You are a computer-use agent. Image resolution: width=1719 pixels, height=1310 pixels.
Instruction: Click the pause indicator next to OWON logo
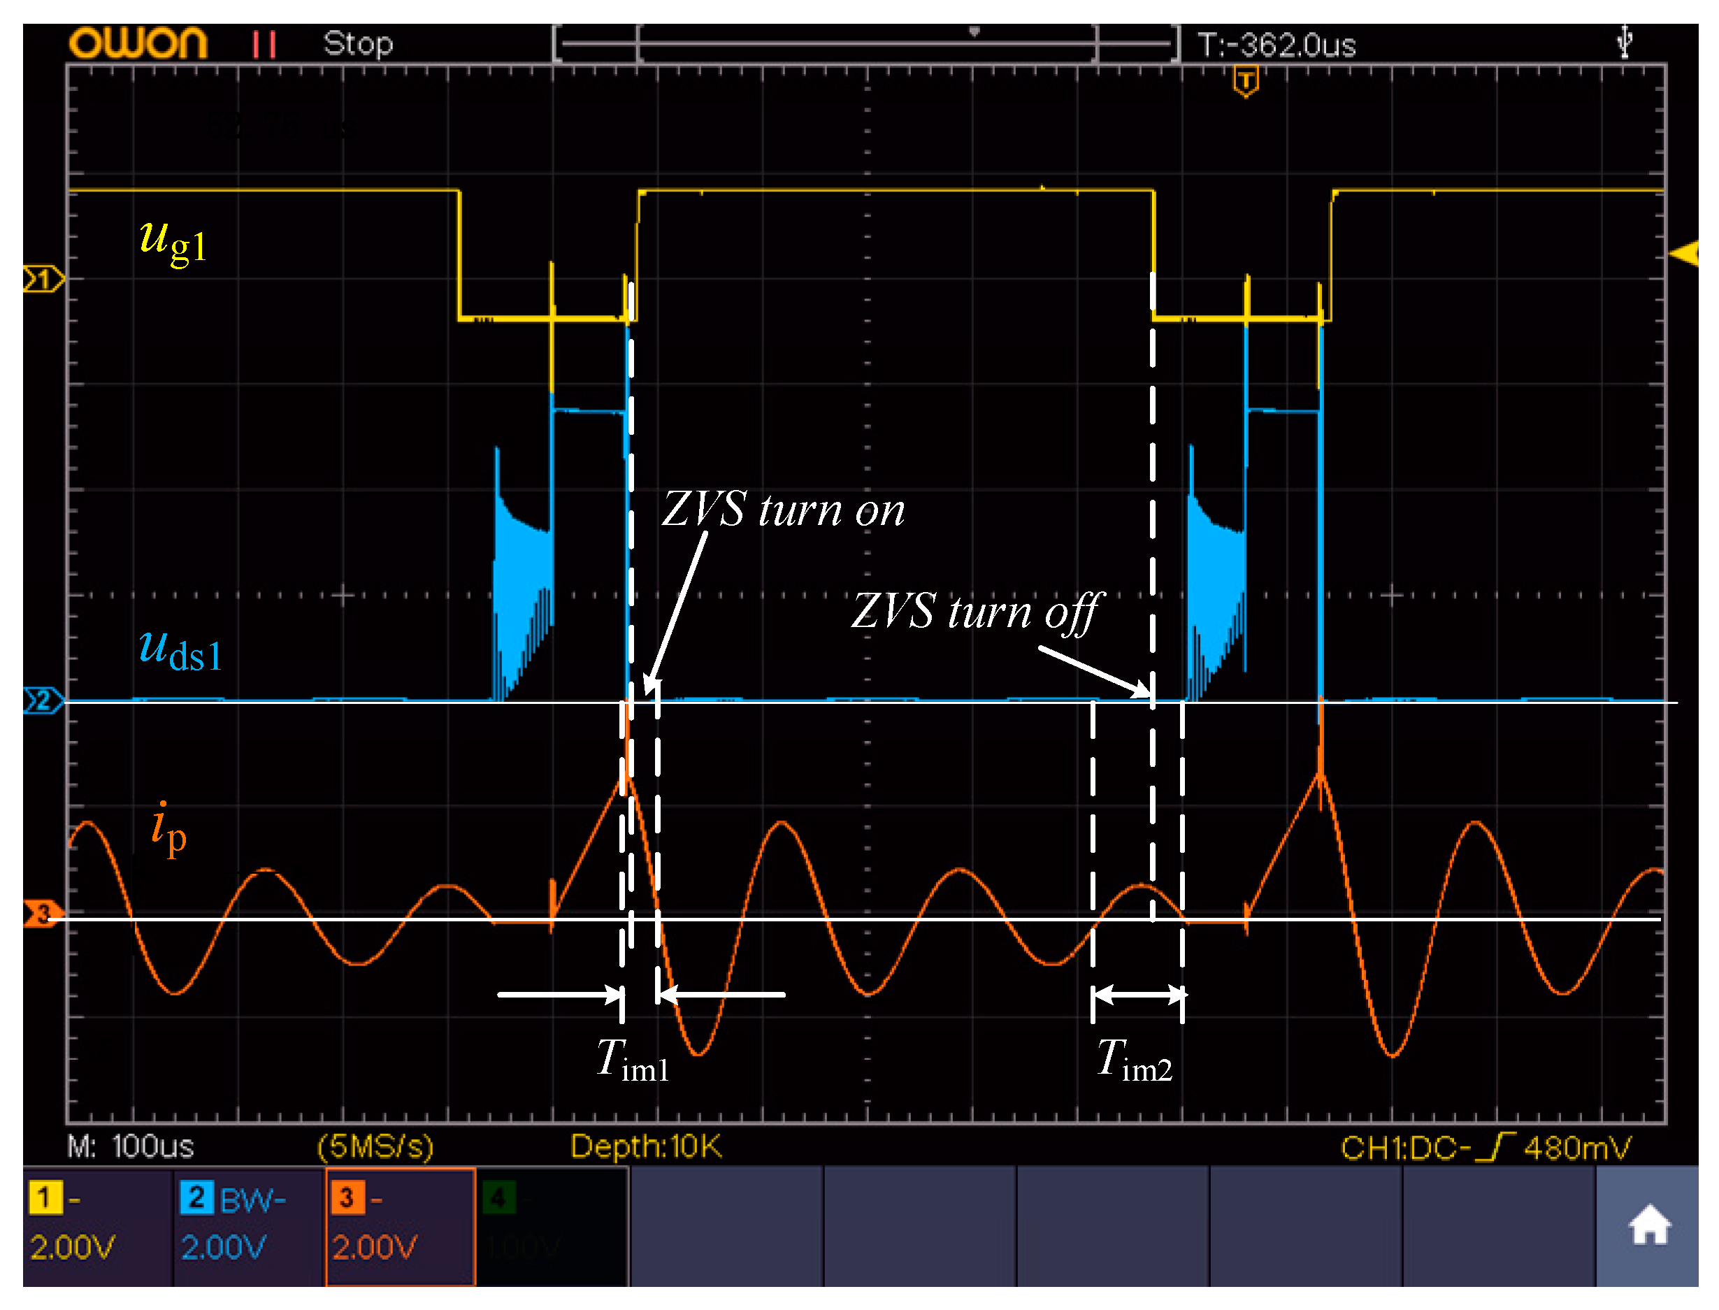(x=265, y=45)
